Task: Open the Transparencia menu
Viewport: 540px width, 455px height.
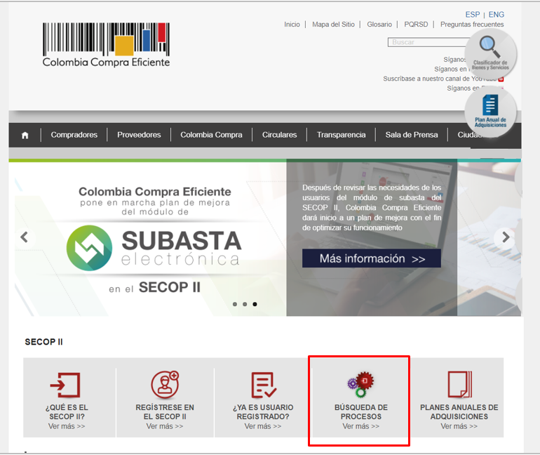Action: point(341,135)
